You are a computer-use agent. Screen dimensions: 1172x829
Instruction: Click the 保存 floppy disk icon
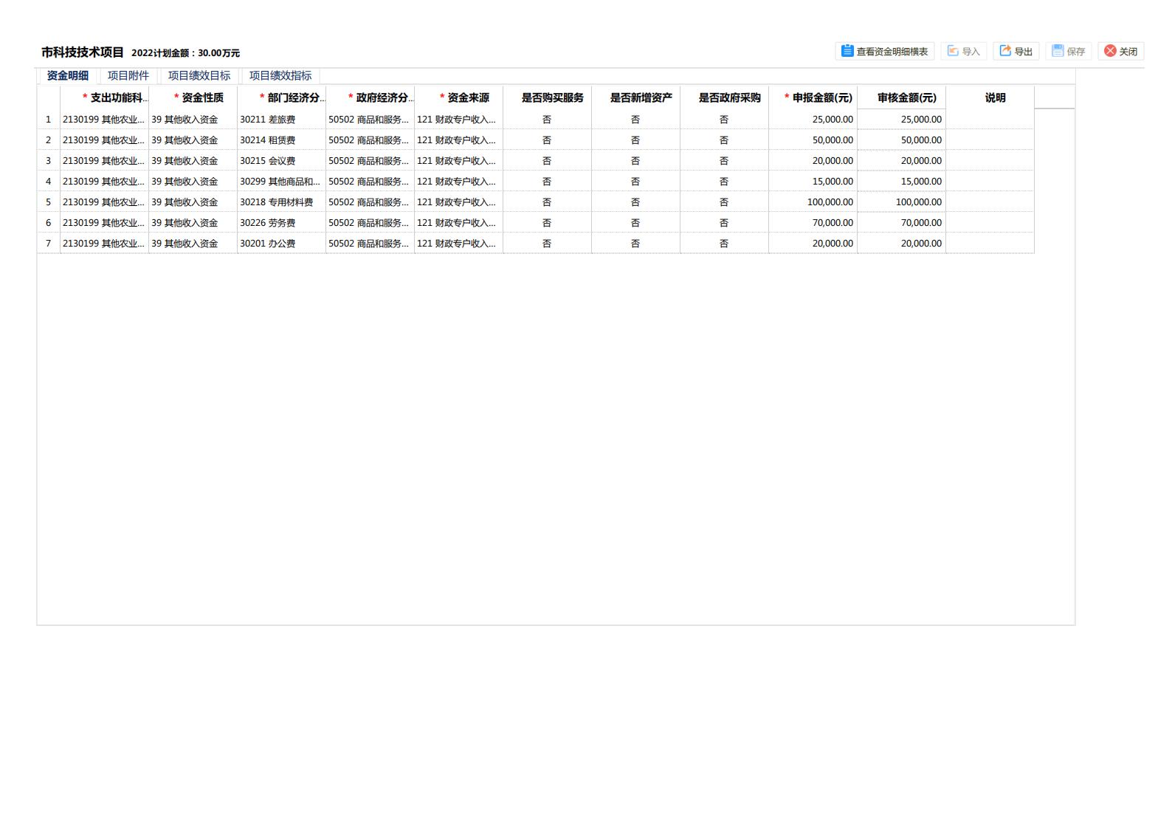pos(1058,51)
